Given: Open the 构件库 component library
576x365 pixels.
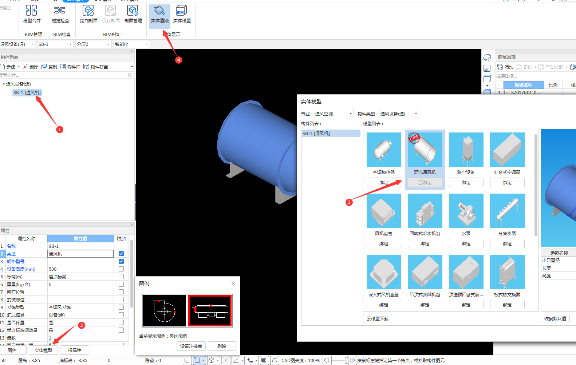Looking at the screenshot, I should [70, 67].
